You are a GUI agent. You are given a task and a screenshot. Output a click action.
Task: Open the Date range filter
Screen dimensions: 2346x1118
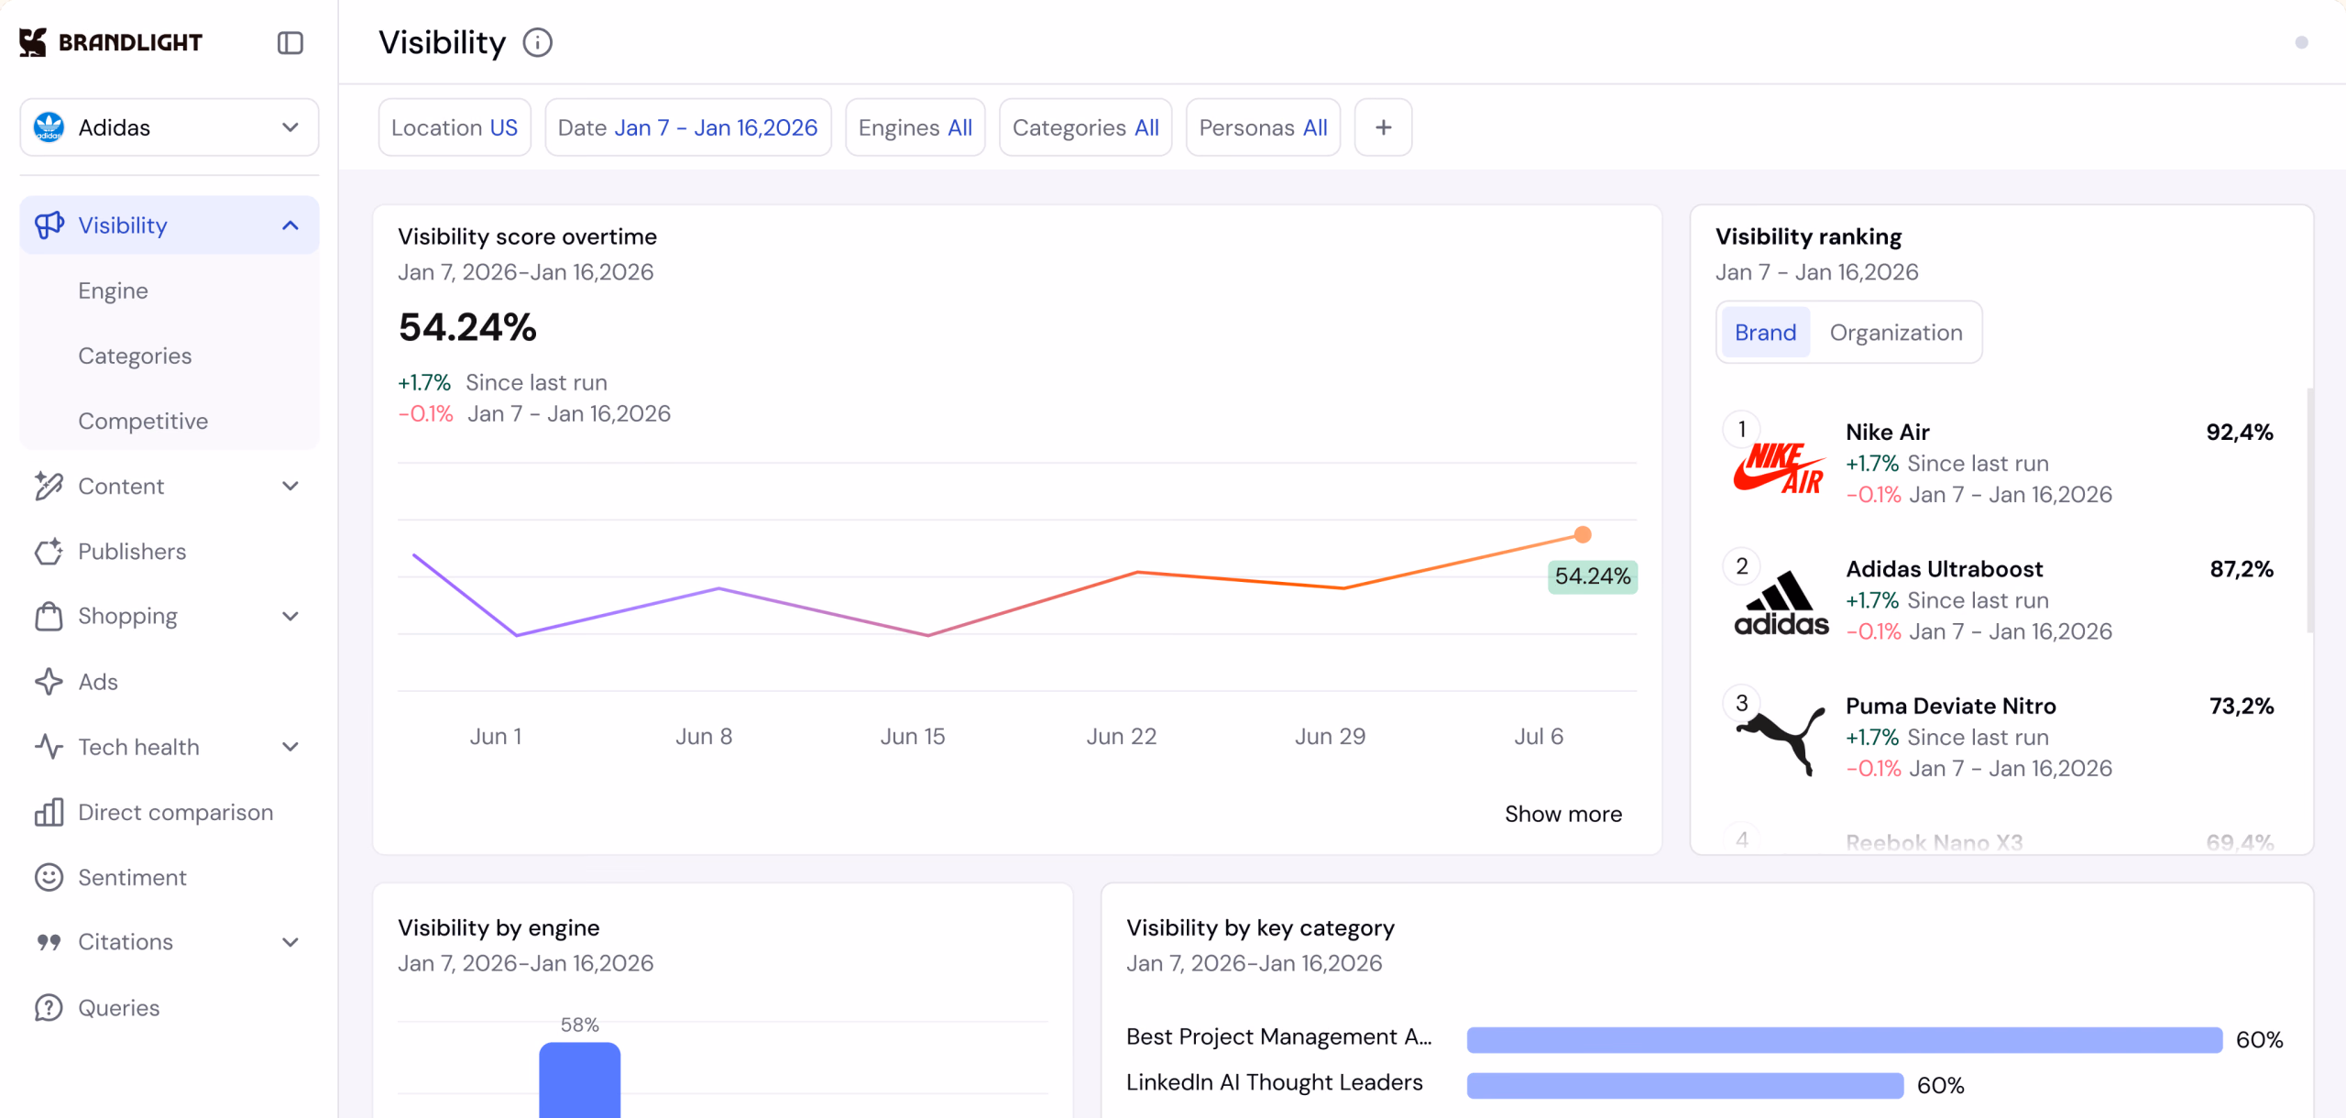point(687,127)
